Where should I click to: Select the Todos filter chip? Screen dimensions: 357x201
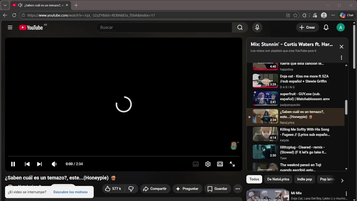(x=254, y=179)
